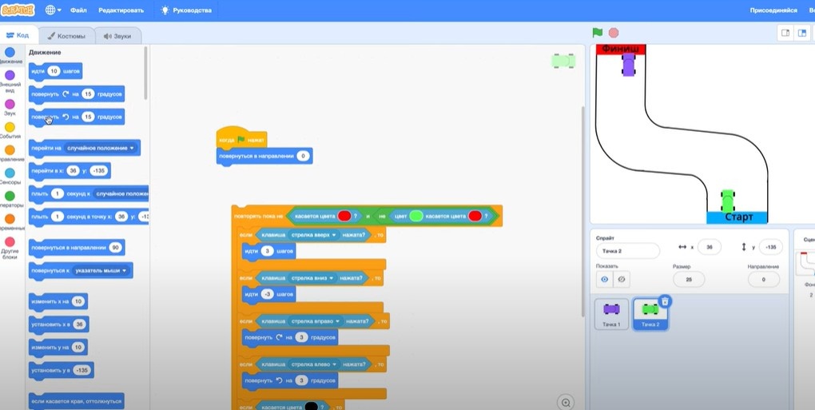
Task: Select the Внешний вид block category
Action: pyautogui.click(x=10, y=81)
